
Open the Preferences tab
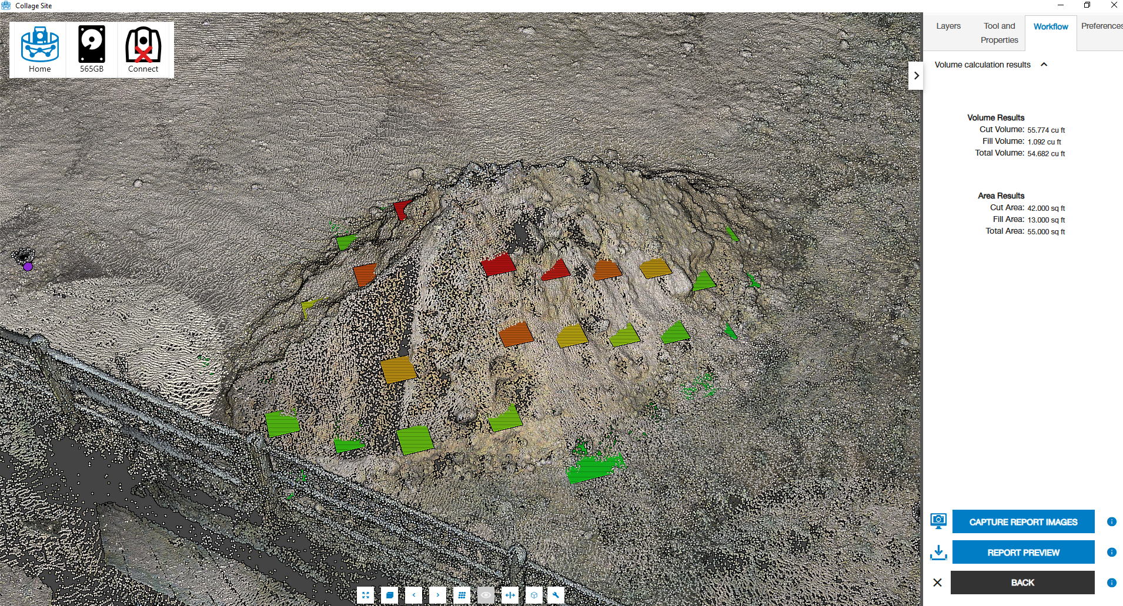pyautogui.click(x=1101, y=26)
